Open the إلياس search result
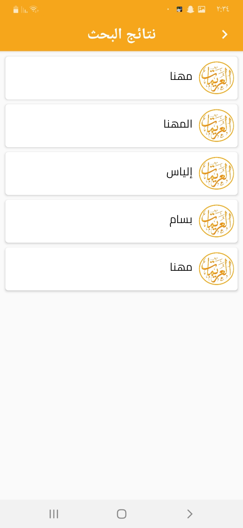The height and width of the screenshot is (528, 243). (x=122, y=173)
